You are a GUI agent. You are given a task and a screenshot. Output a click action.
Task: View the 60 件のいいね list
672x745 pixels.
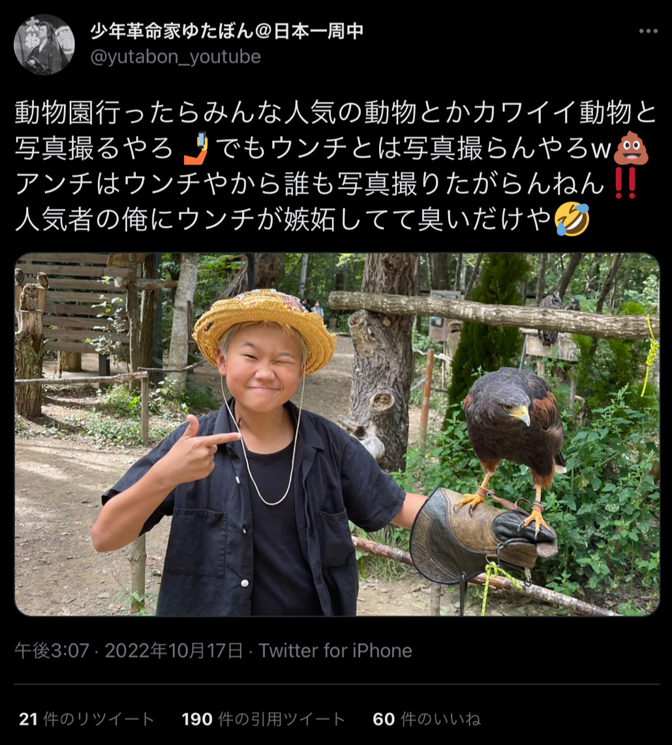point(426,719)
